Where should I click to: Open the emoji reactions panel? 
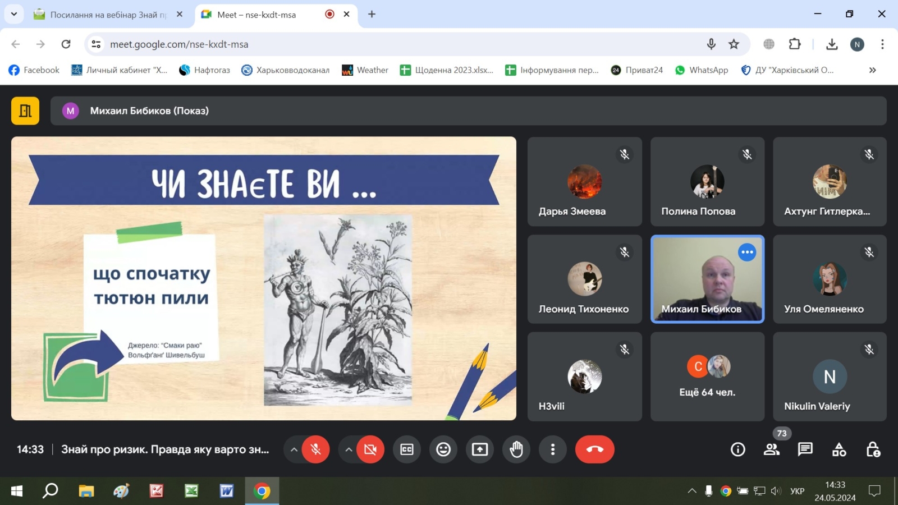click(443, 449)
